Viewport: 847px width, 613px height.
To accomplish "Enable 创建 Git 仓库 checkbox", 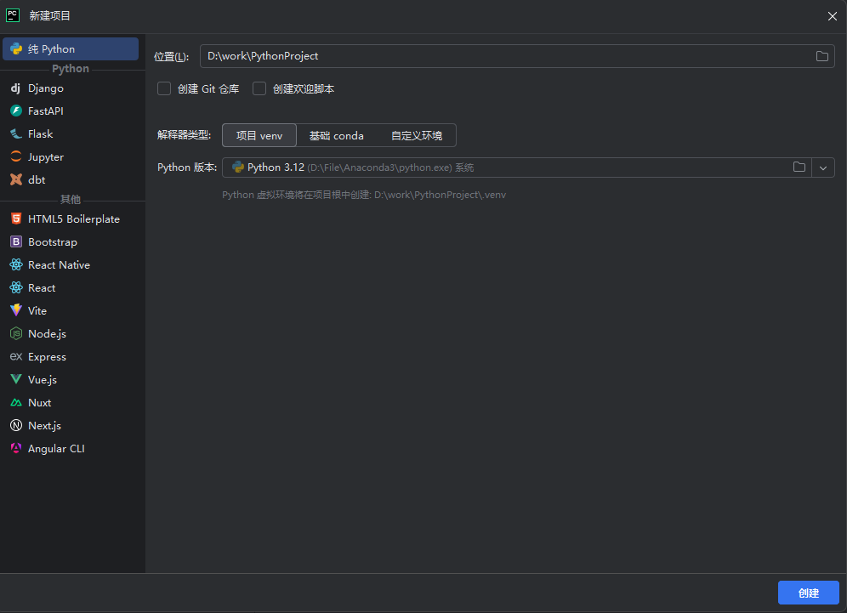I will 164,88.
